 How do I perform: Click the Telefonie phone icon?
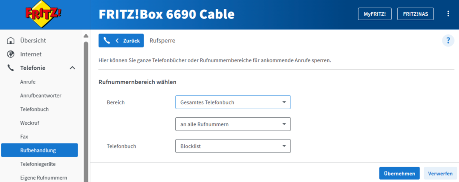click(11, 68)
